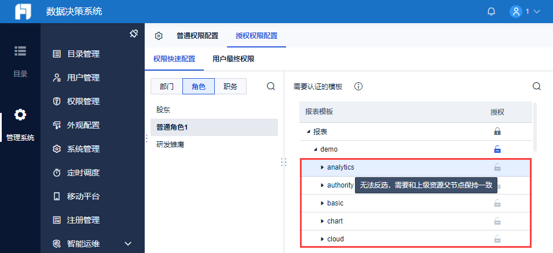
Task: Click the template list vertical scrollbar
Action: click(x=535, y=127)
